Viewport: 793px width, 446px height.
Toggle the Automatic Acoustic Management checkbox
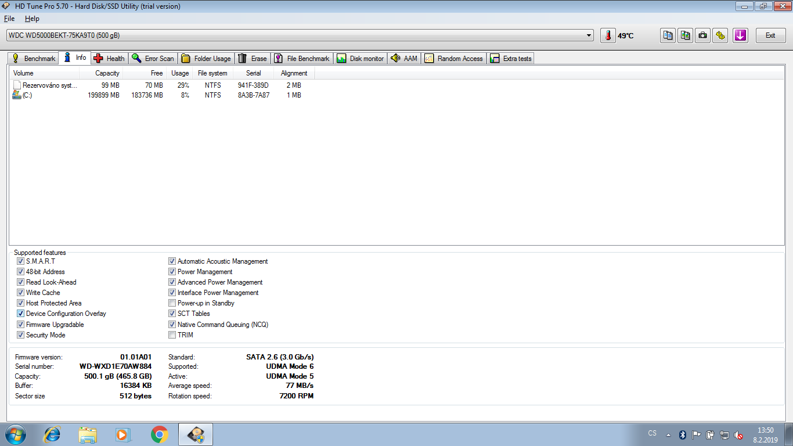click(172, 261)
